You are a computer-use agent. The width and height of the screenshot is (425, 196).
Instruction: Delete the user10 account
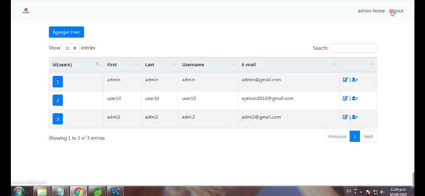pyautogui.click(x=355, y=98)
